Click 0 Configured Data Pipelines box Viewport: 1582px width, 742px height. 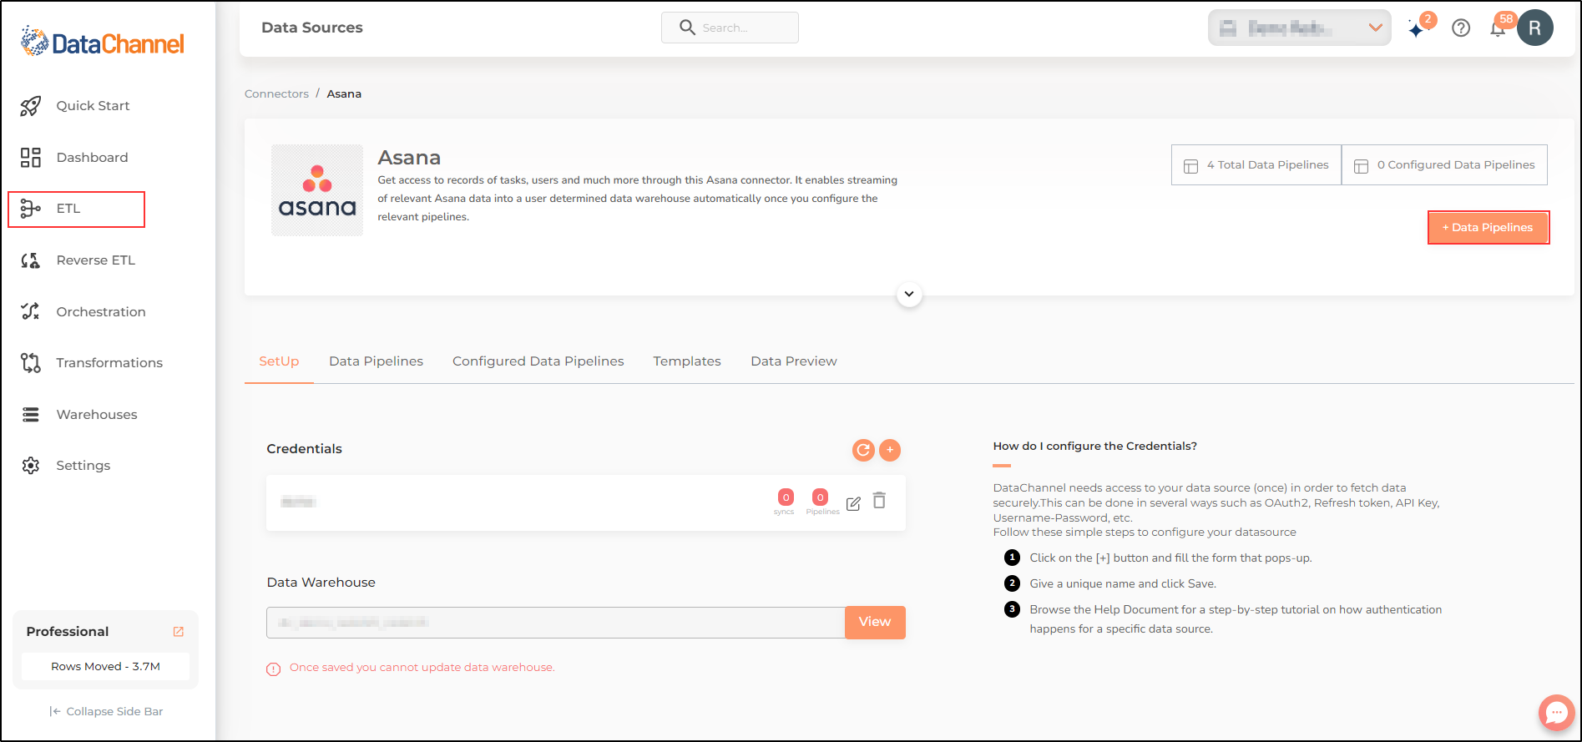pyautogui.click(x=1444, y=165)
